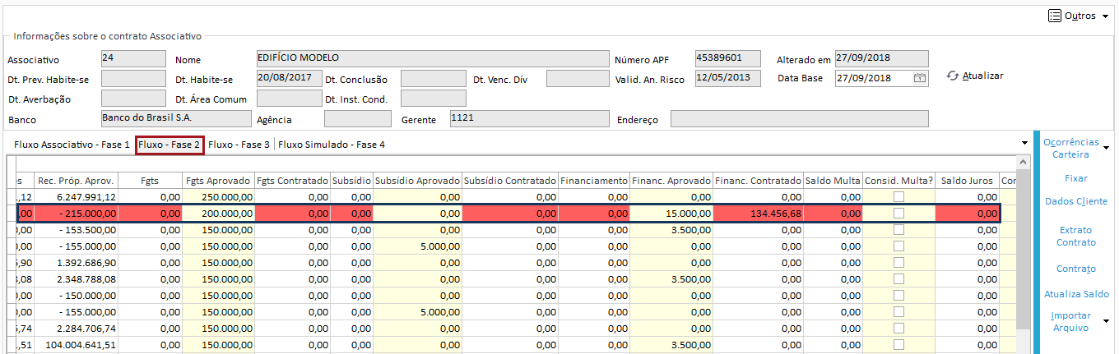The height and width of the screenshot is (354, 1119).
Task: Click Atualiza Saldo
Action: pyautogui.click(x=1076, y=294)
